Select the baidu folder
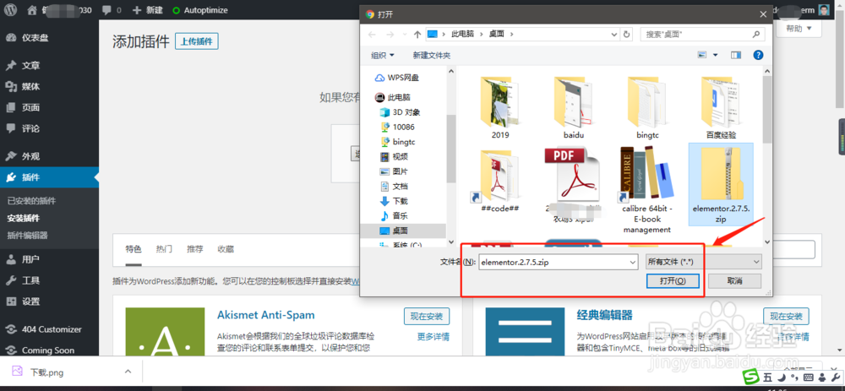Image resolution: width=845 pixels, height=391 pixels. click(574, 107)
